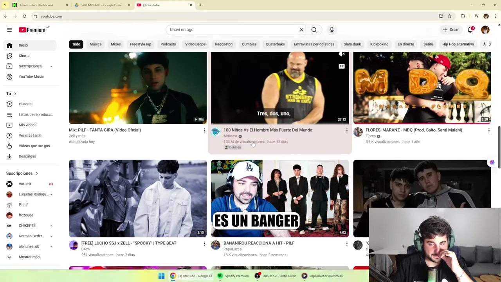This screenshot has width=501, height=282.
Task: Select the Kickboxing filter chip
Action: 379,44
